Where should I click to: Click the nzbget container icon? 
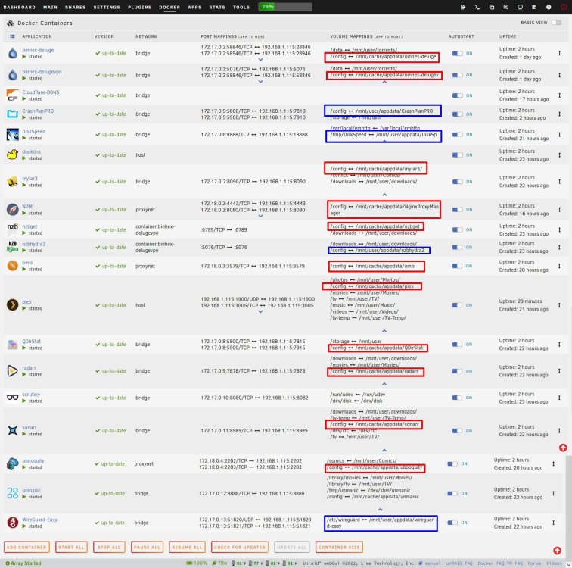click(13, 229)
